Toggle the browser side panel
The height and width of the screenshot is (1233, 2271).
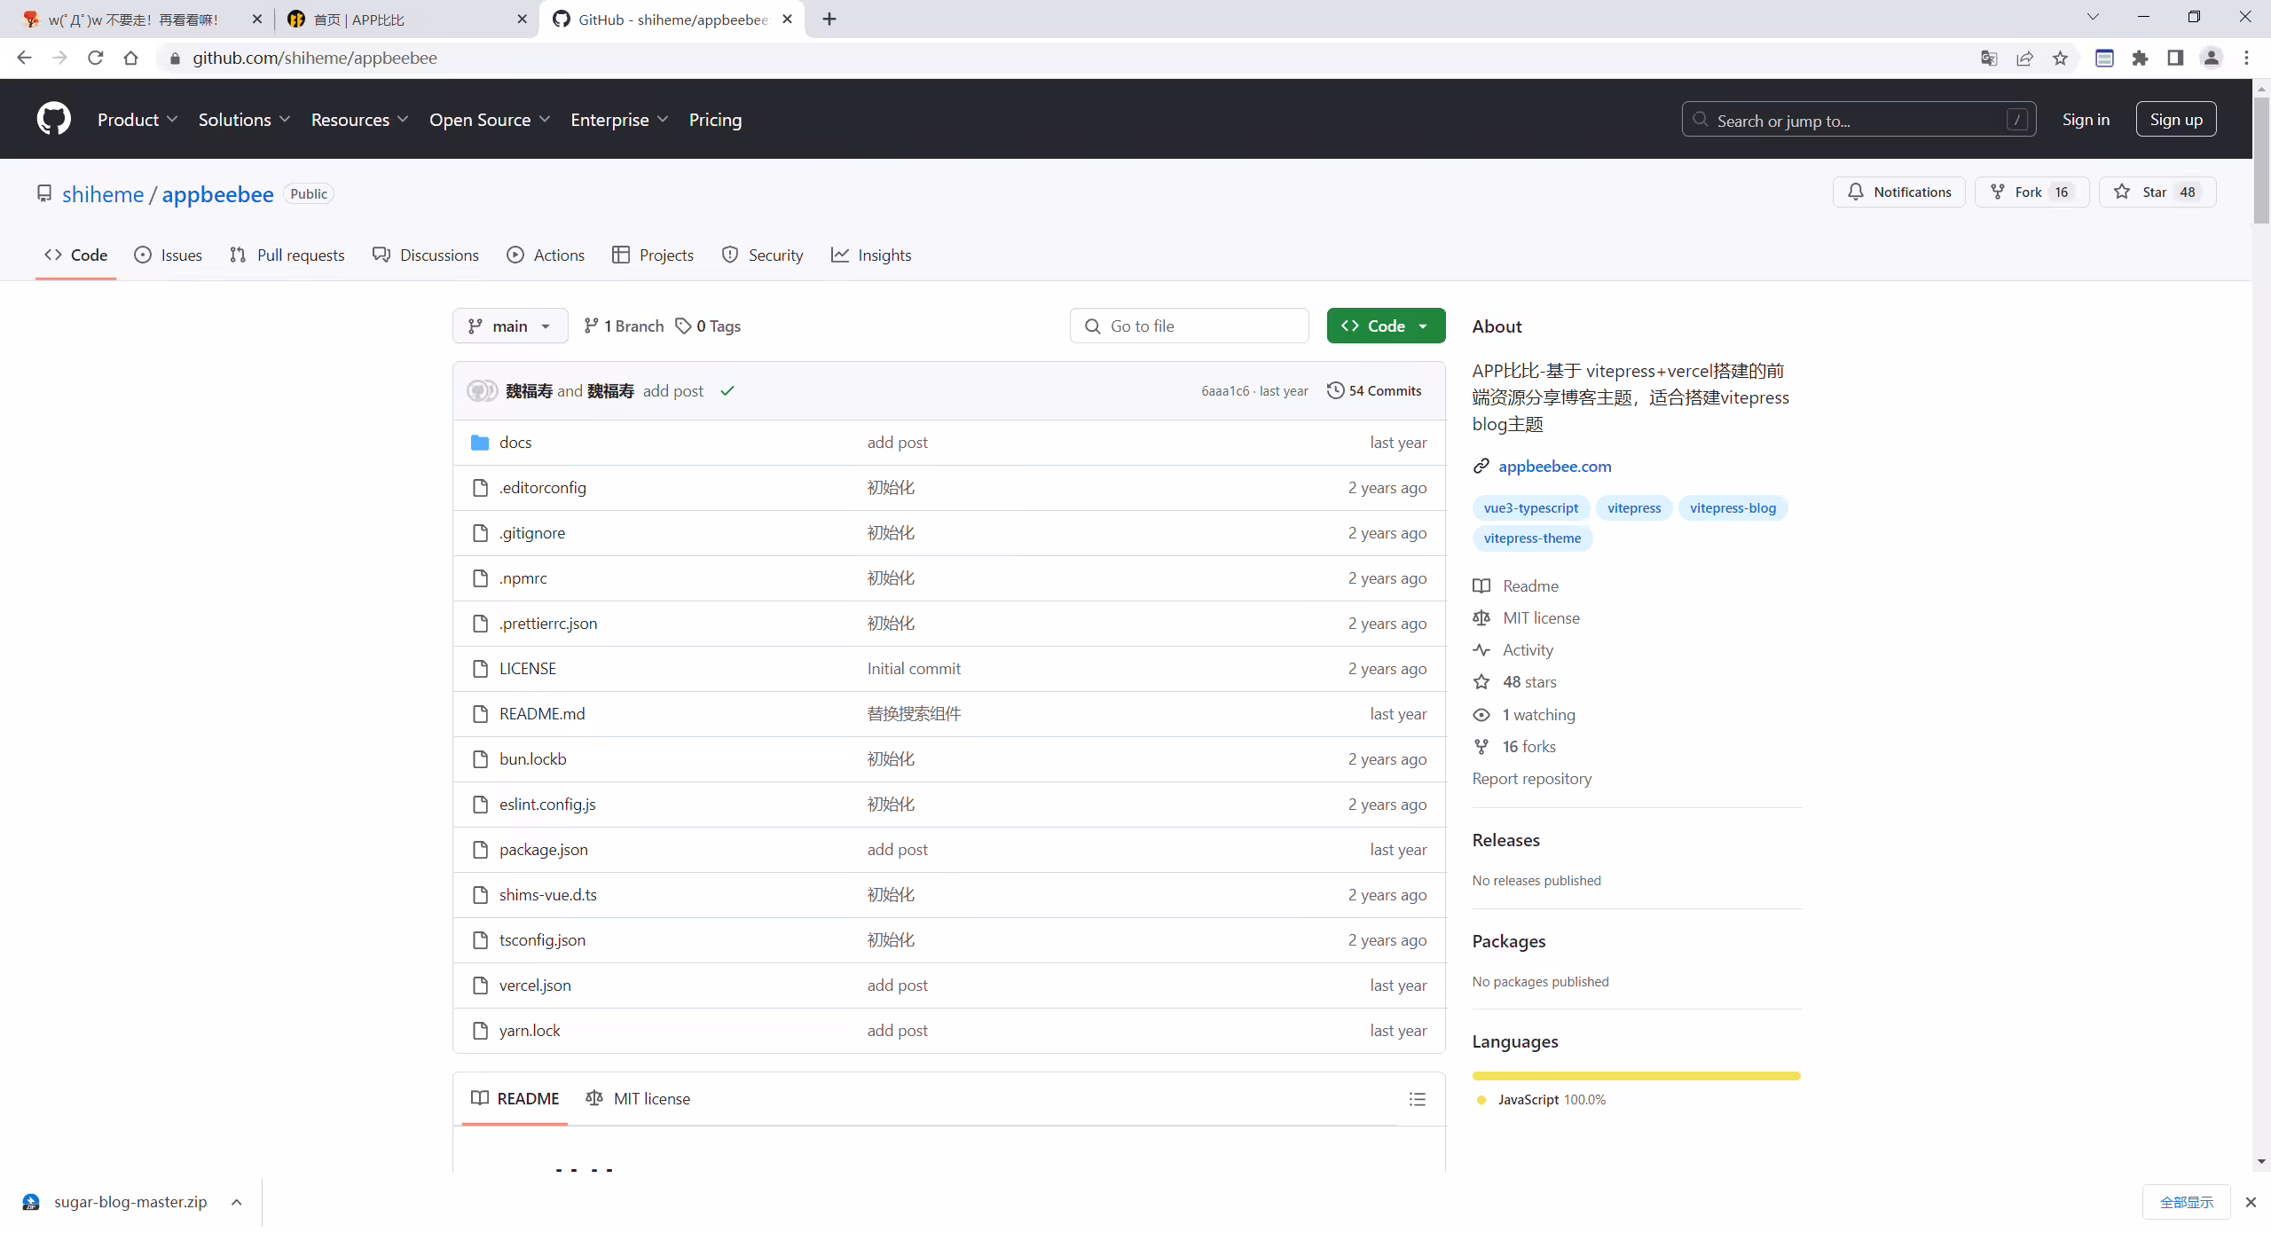2175,59
